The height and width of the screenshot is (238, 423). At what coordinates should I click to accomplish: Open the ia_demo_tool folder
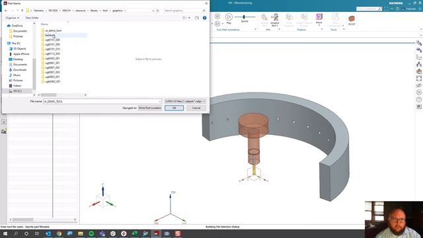53,30
